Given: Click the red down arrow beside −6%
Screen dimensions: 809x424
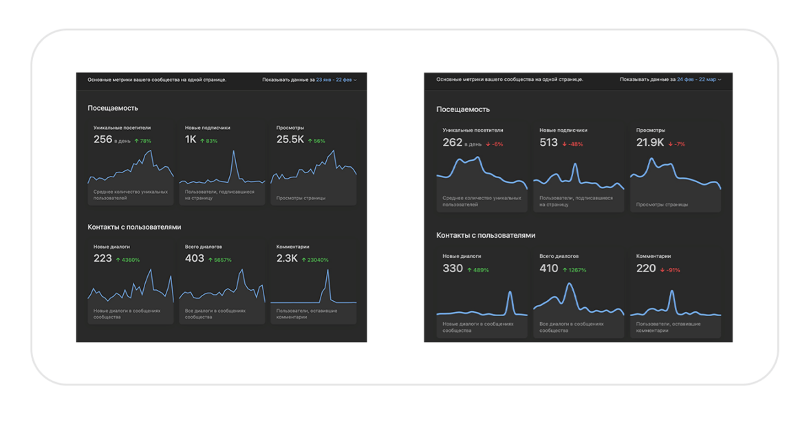Looking at the screenshot, I should (488, 144).
